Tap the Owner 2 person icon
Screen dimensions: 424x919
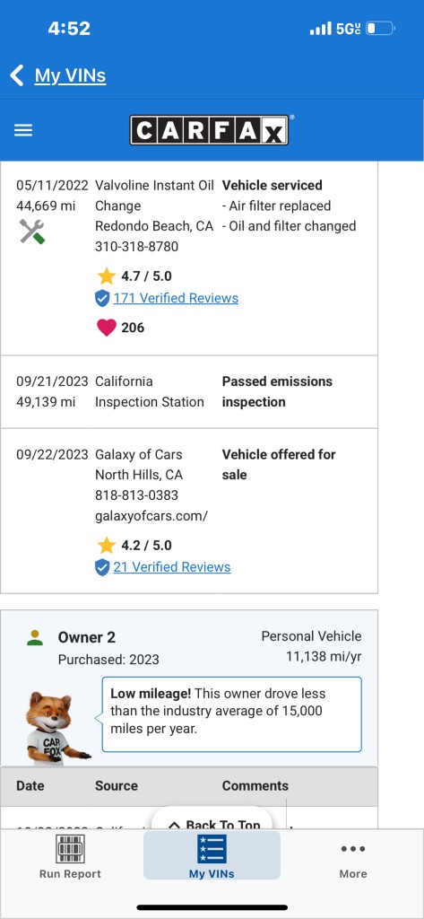pyautogui.click(x=35, y=638)
